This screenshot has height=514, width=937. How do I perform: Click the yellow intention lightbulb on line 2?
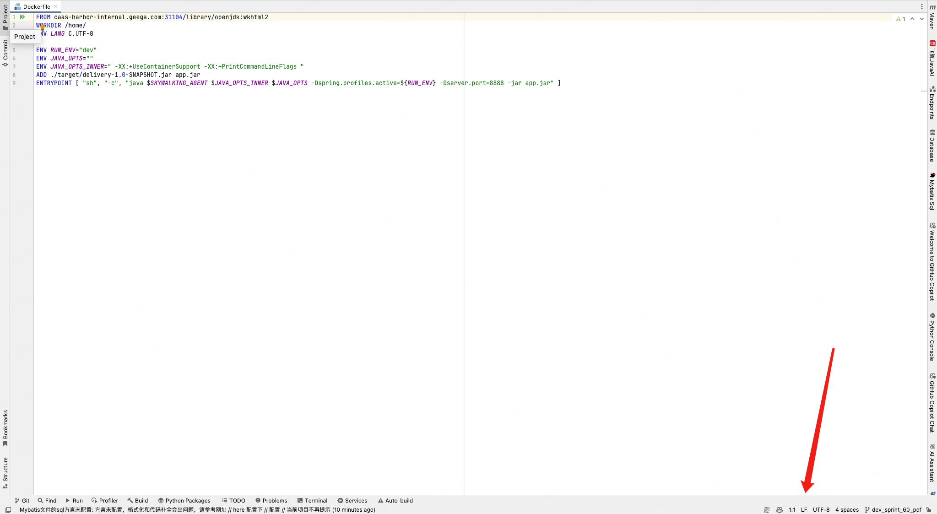(x=43, y=27)
